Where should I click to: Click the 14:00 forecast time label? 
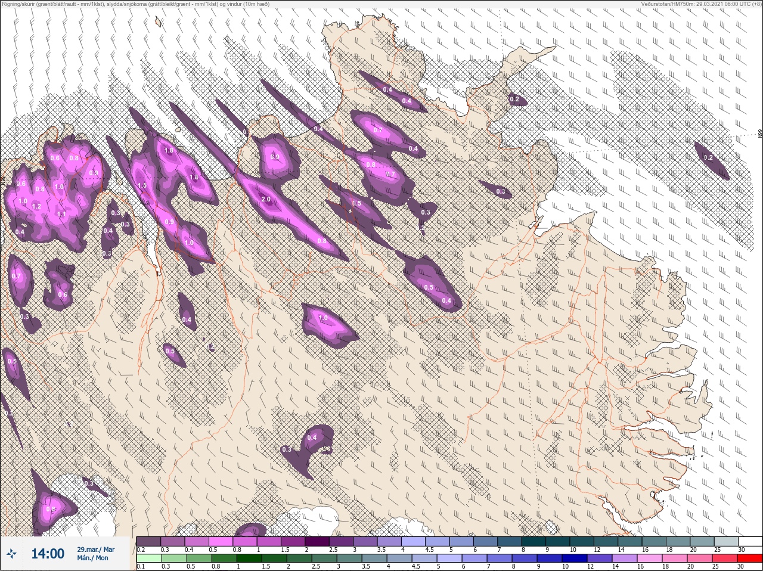[x=48, y=554]
